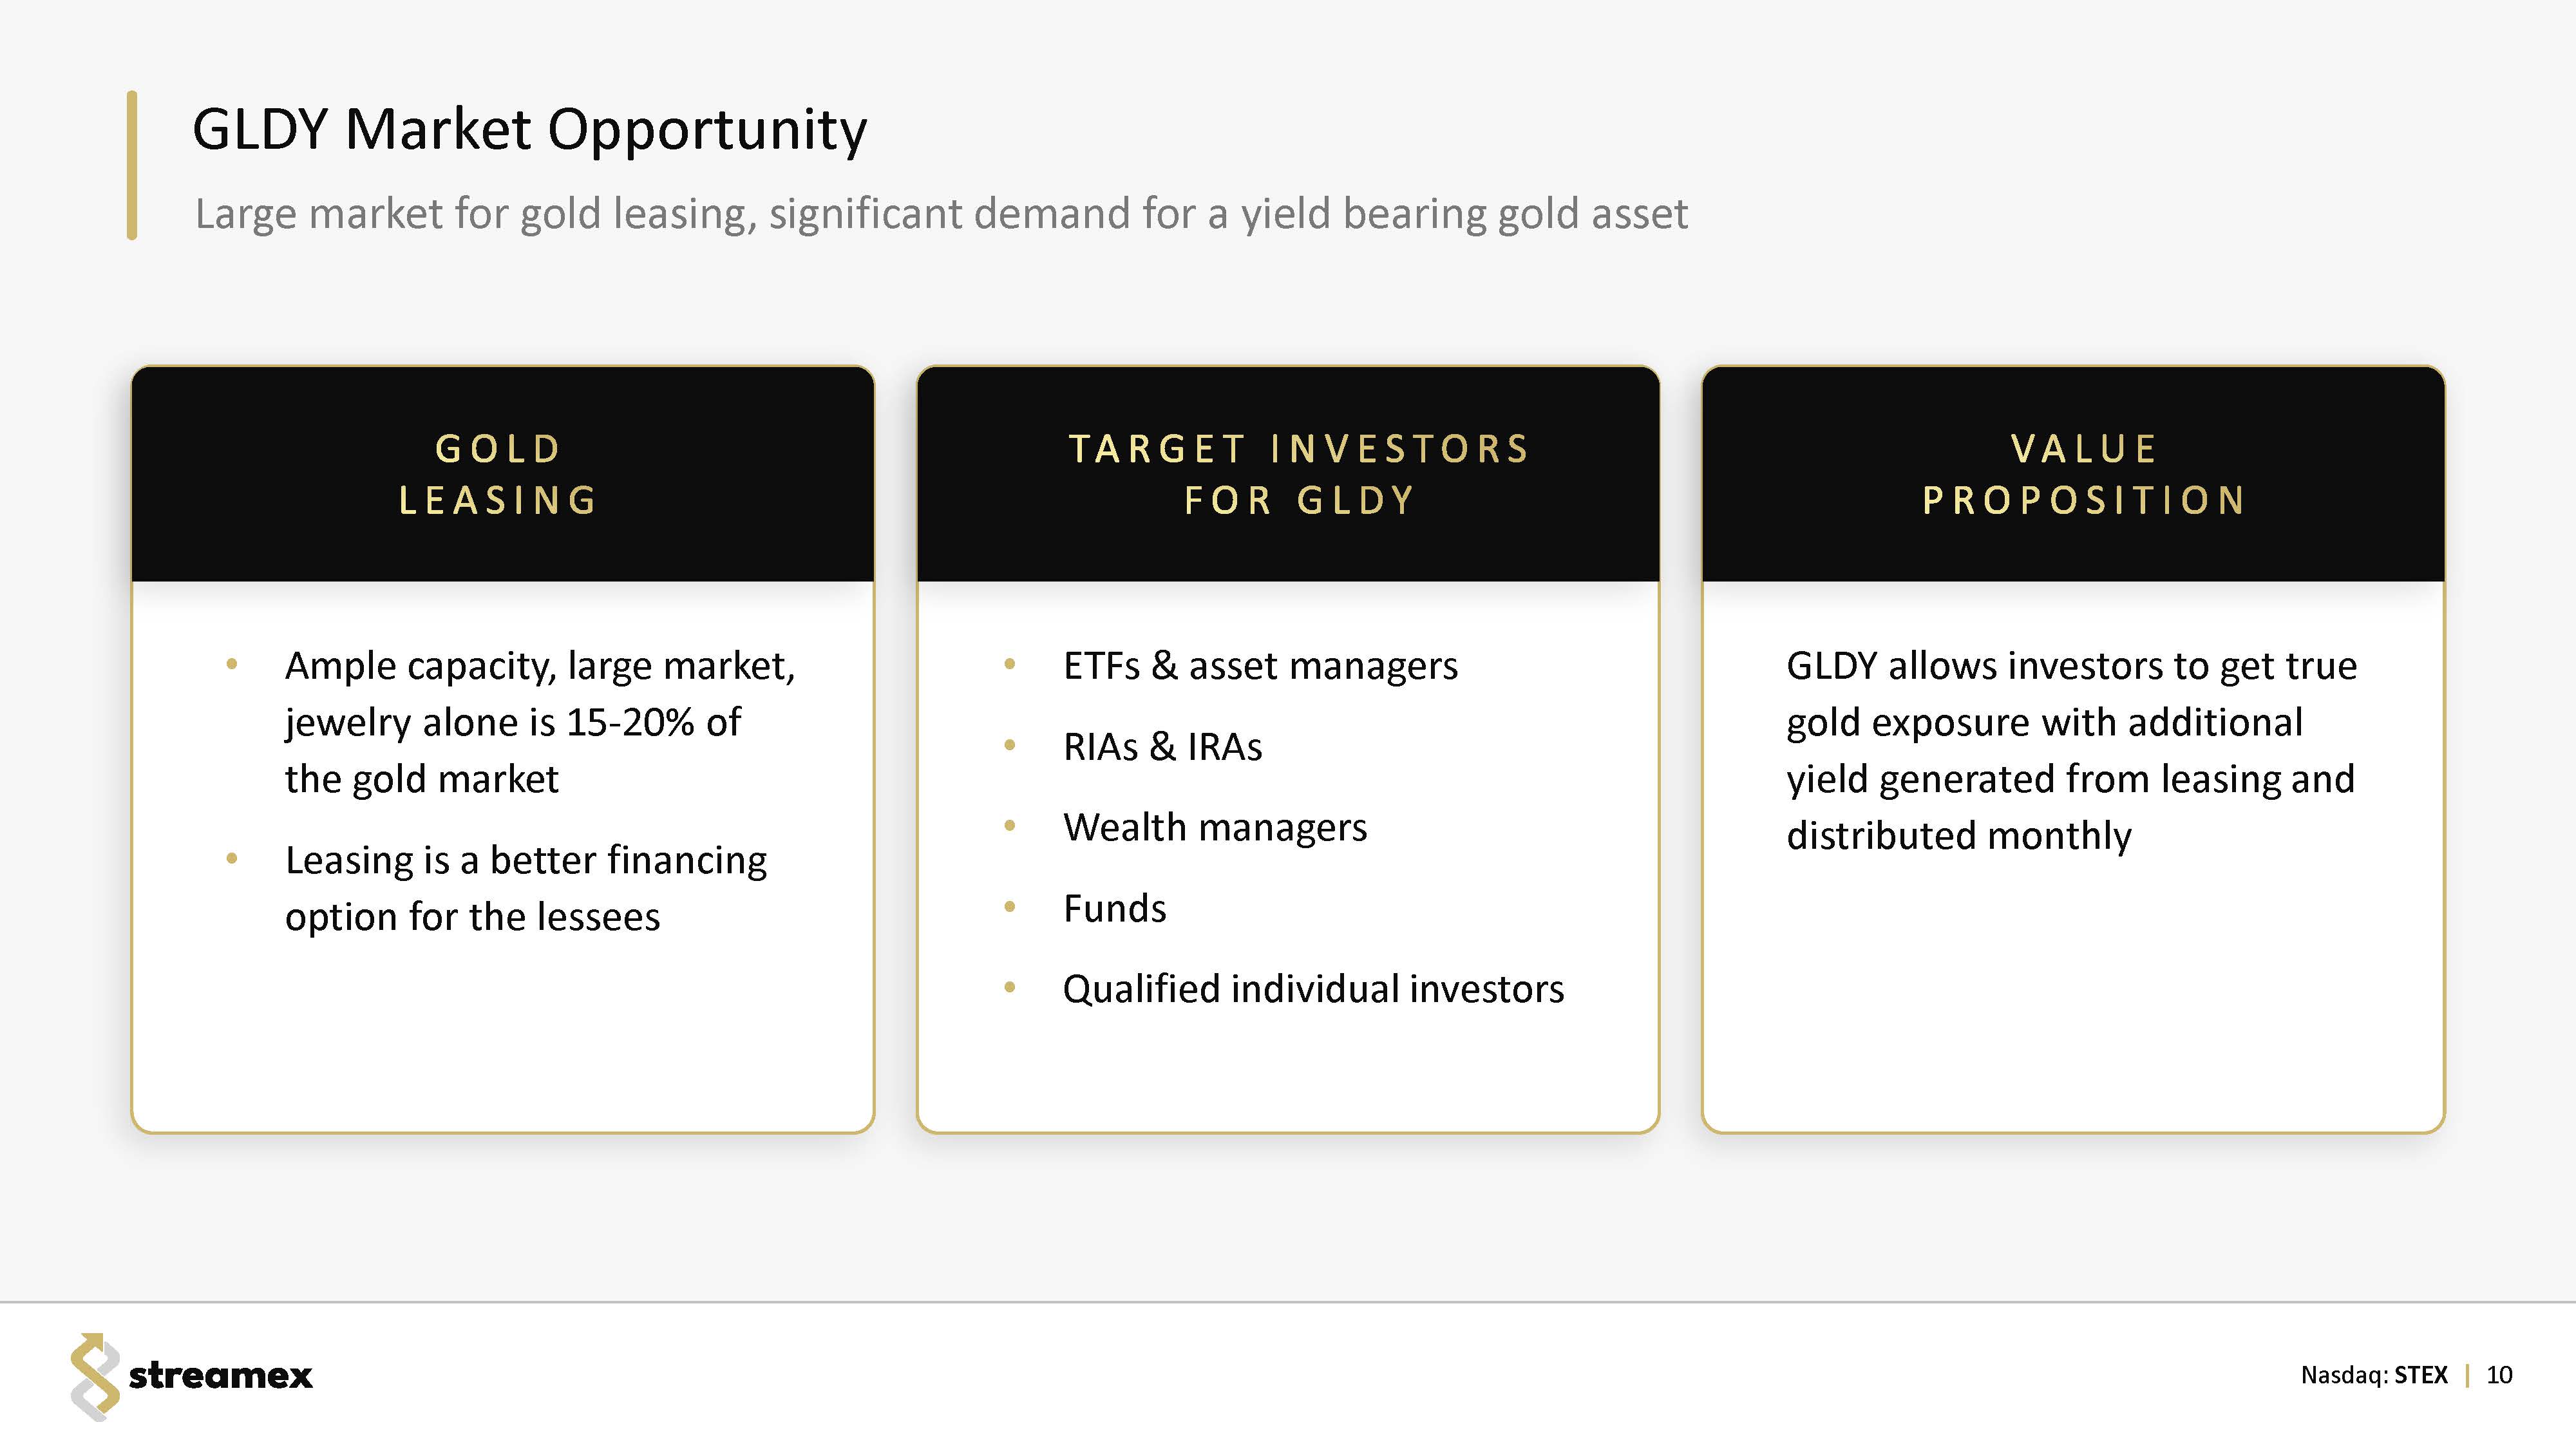
Task: Click the Nasdaq: STEX ticker text
Action: point(2373,1375)
